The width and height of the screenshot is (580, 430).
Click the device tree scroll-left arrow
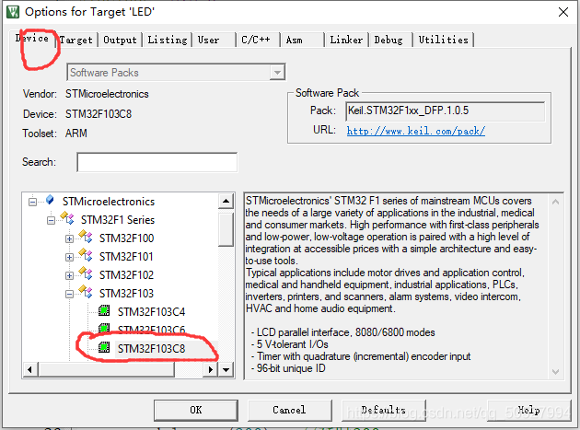pyautogui.click(x=30, y=369)
